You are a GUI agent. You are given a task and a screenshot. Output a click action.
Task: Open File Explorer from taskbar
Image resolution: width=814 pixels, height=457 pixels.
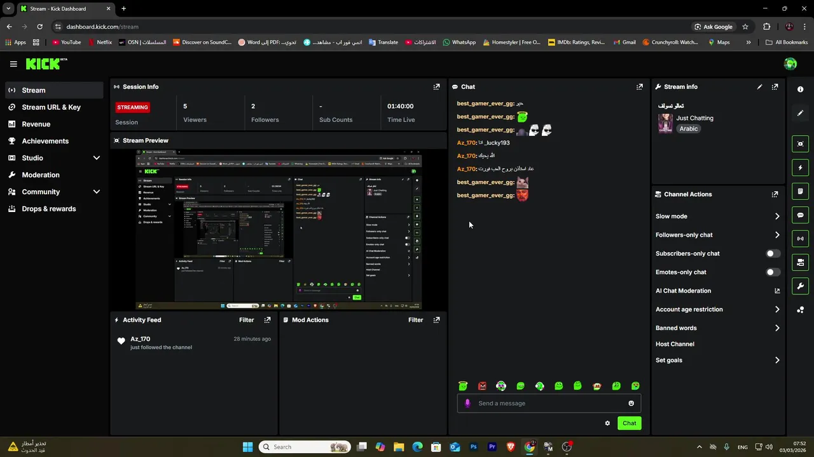tap(399, 447)
